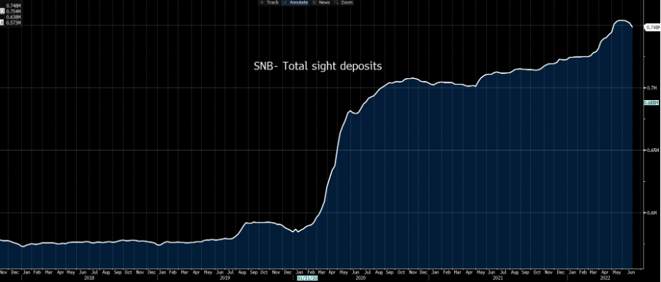661x282 pixels.
Task: Activate the Zoom tool
Action: (344, 2)
